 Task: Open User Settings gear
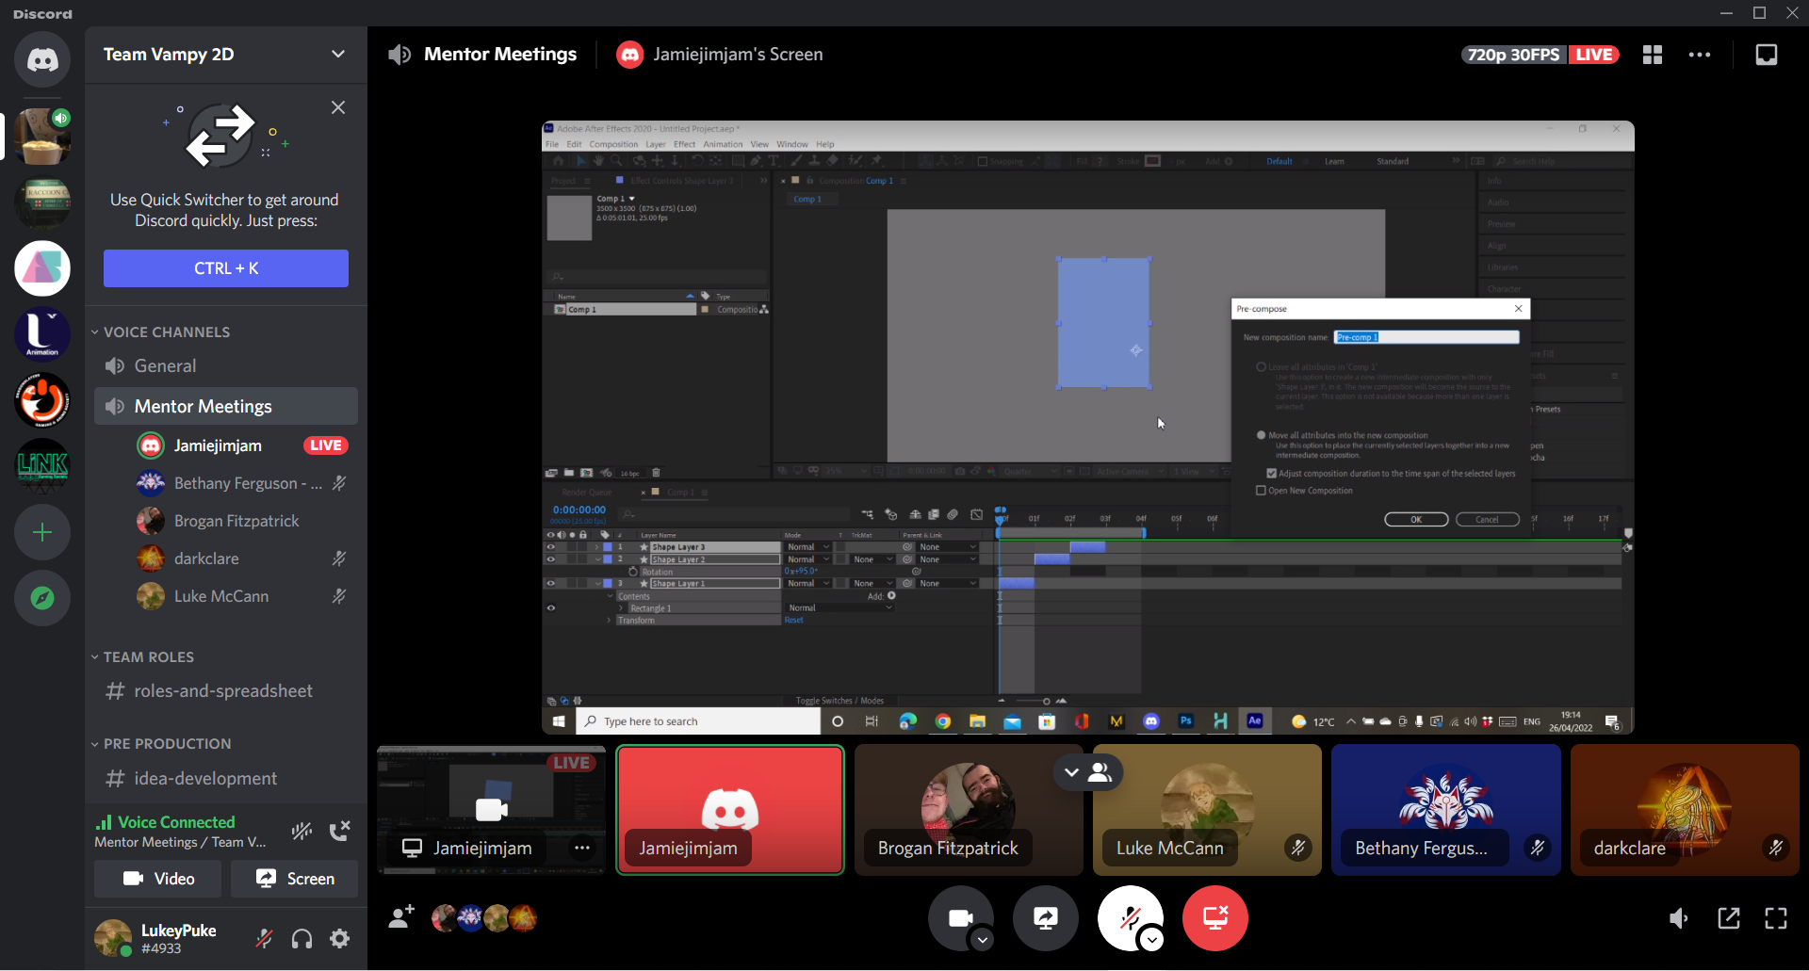pos(339,938)
